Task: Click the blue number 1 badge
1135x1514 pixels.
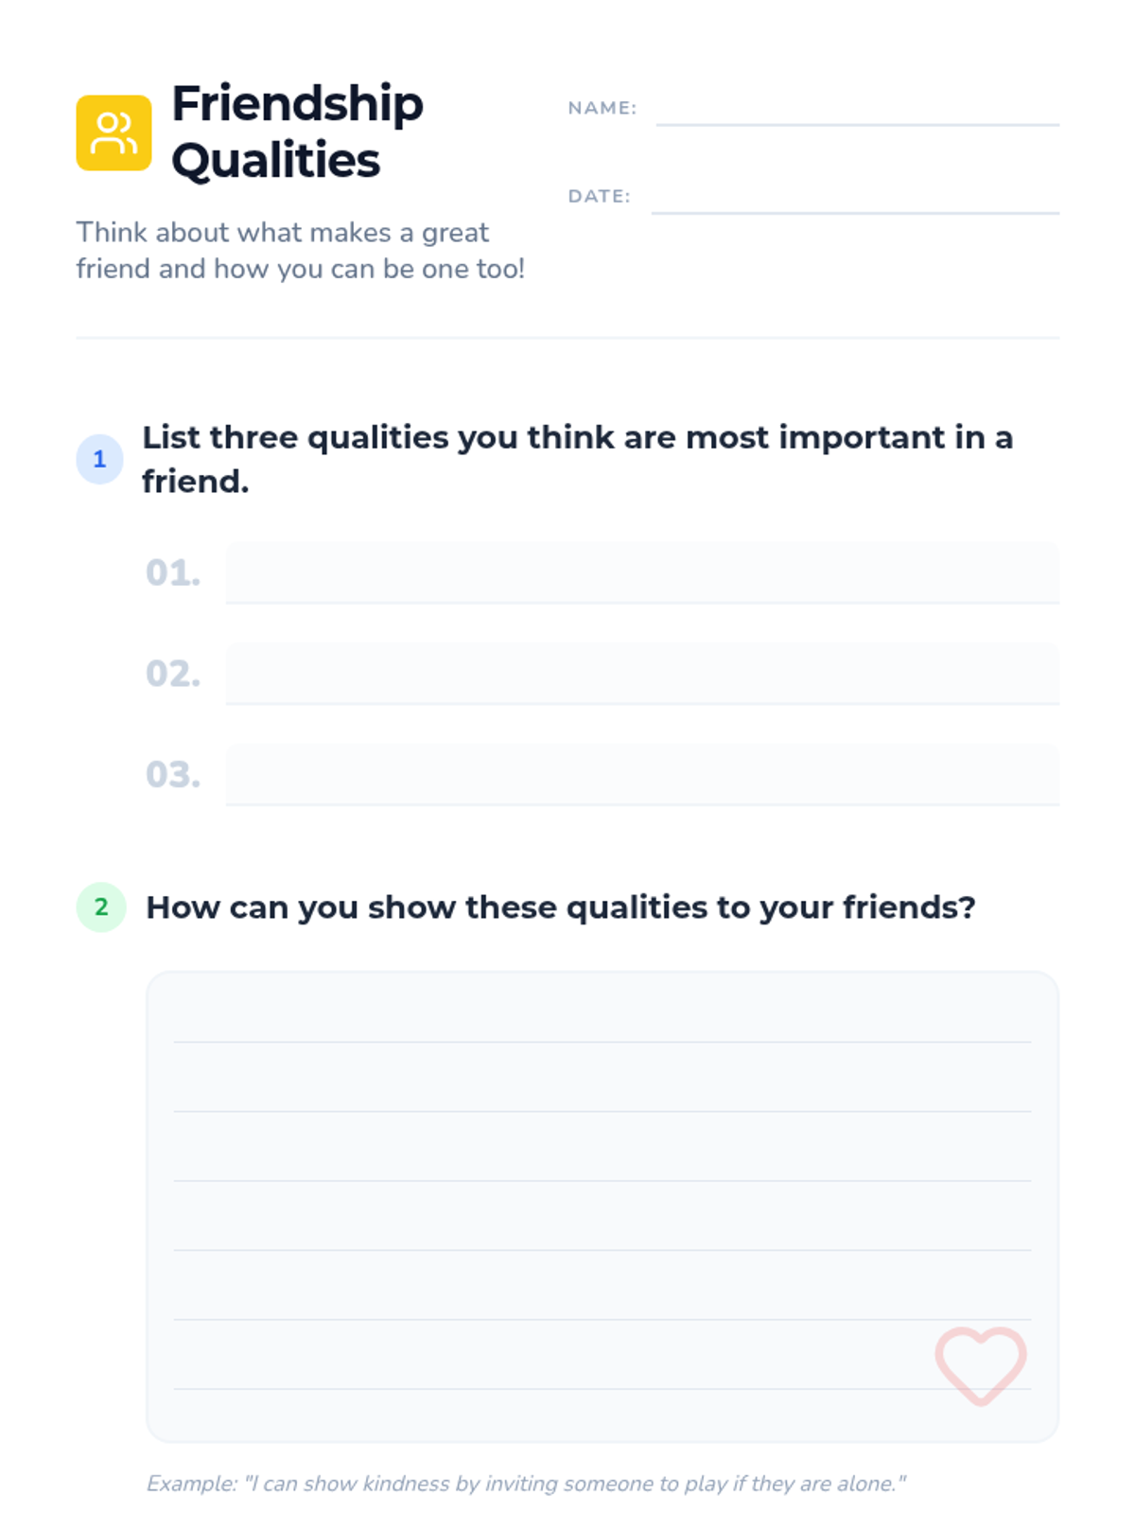Action: pyautogui.click(x=99, y=460)
